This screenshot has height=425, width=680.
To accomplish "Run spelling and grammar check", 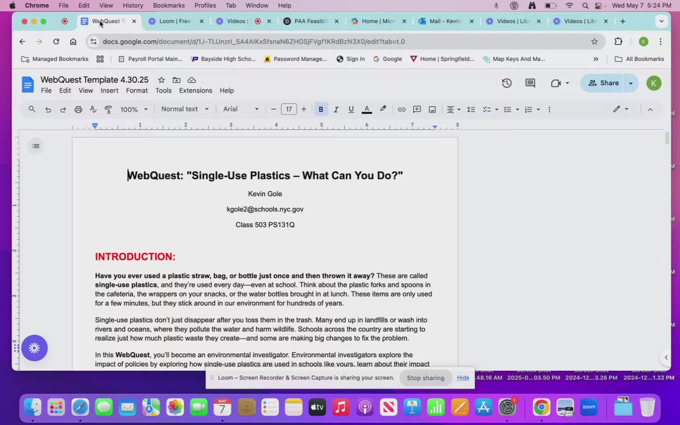I will (93, 109).
